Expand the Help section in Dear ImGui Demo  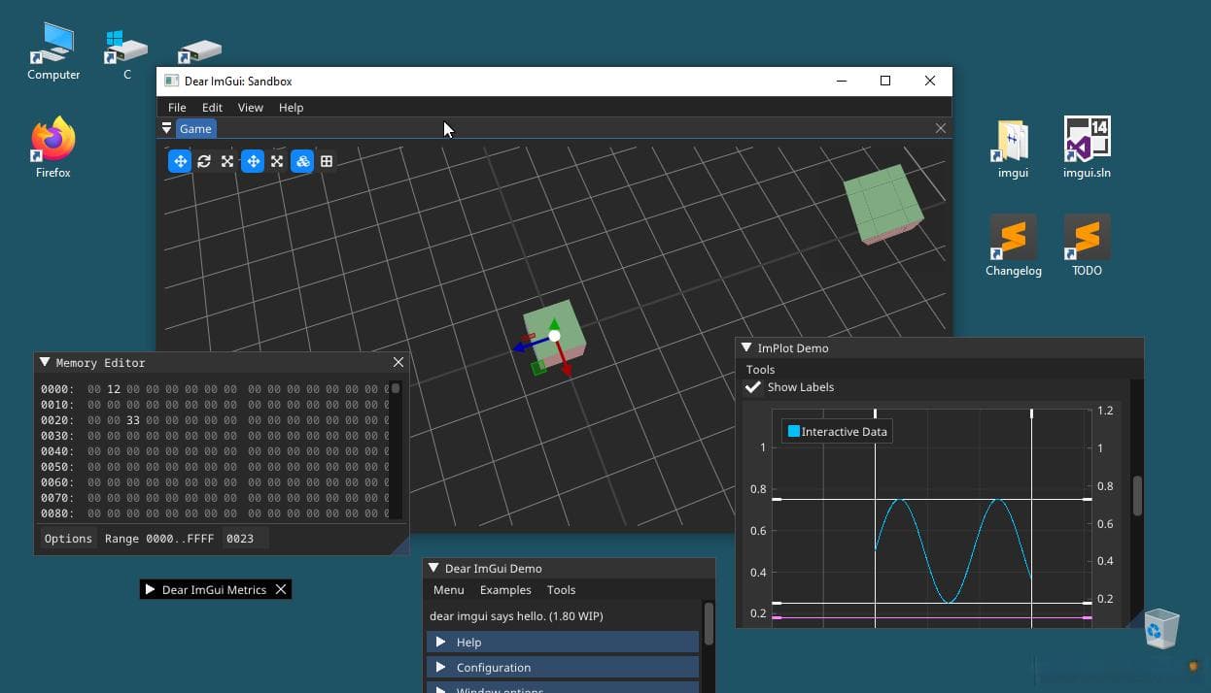pos(563,642)
